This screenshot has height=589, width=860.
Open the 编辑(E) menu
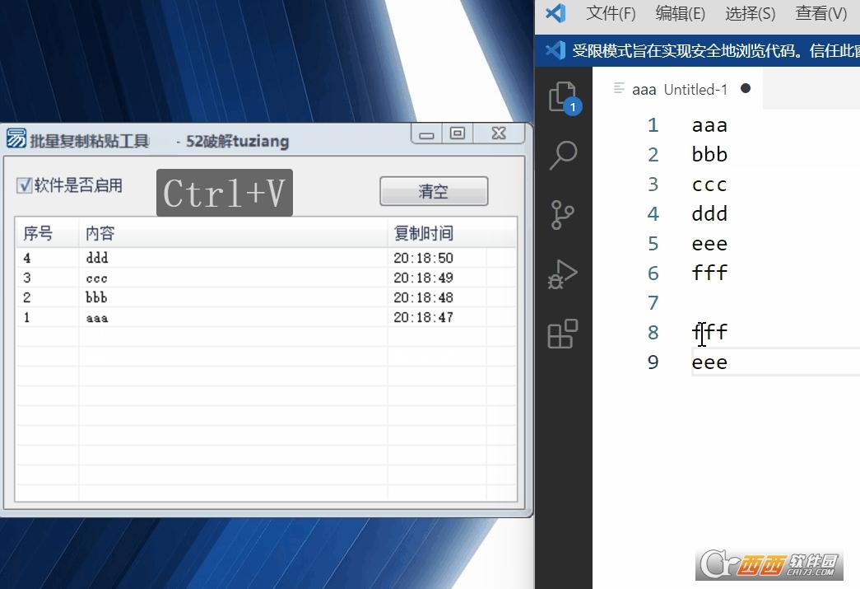click(680, 12)
